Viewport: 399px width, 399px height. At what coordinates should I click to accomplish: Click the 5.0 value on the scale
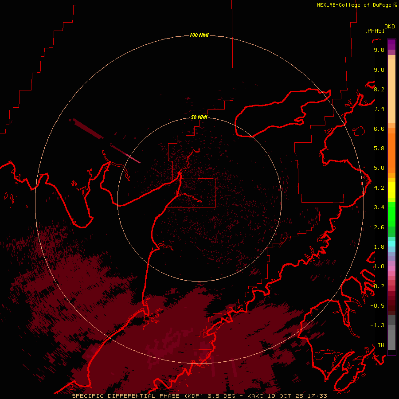pos(379,168)
